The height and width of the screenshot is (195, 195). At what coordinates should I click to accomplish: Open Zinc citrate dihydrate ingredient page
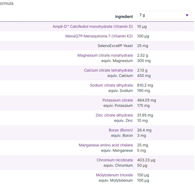114,115
